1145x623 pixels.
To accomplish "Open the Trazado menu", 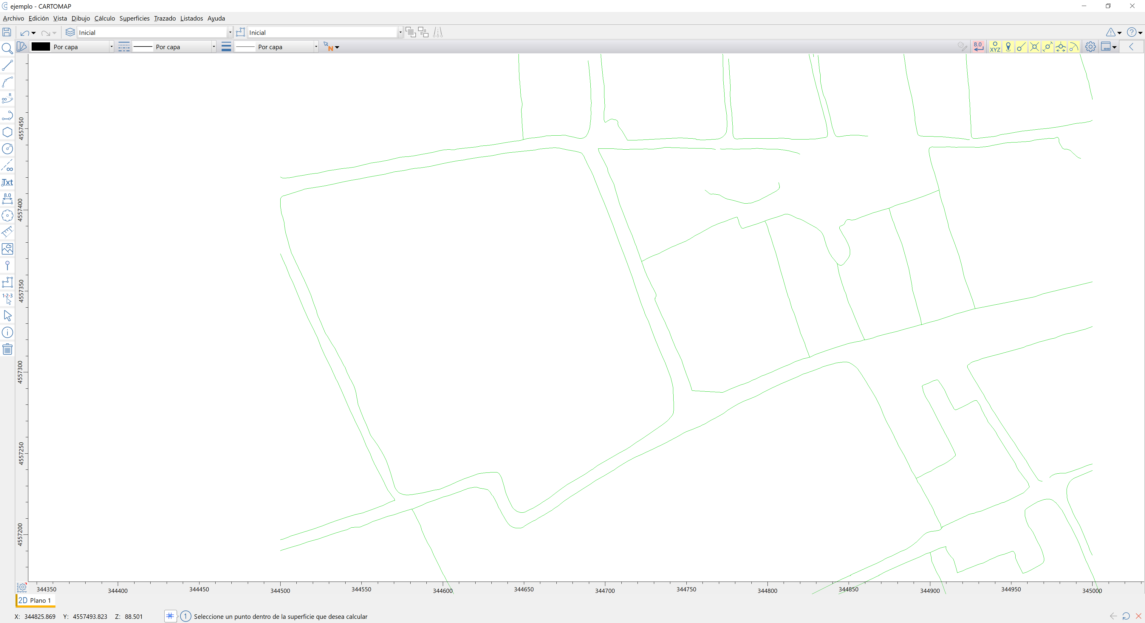I will [x=165, y=18].
